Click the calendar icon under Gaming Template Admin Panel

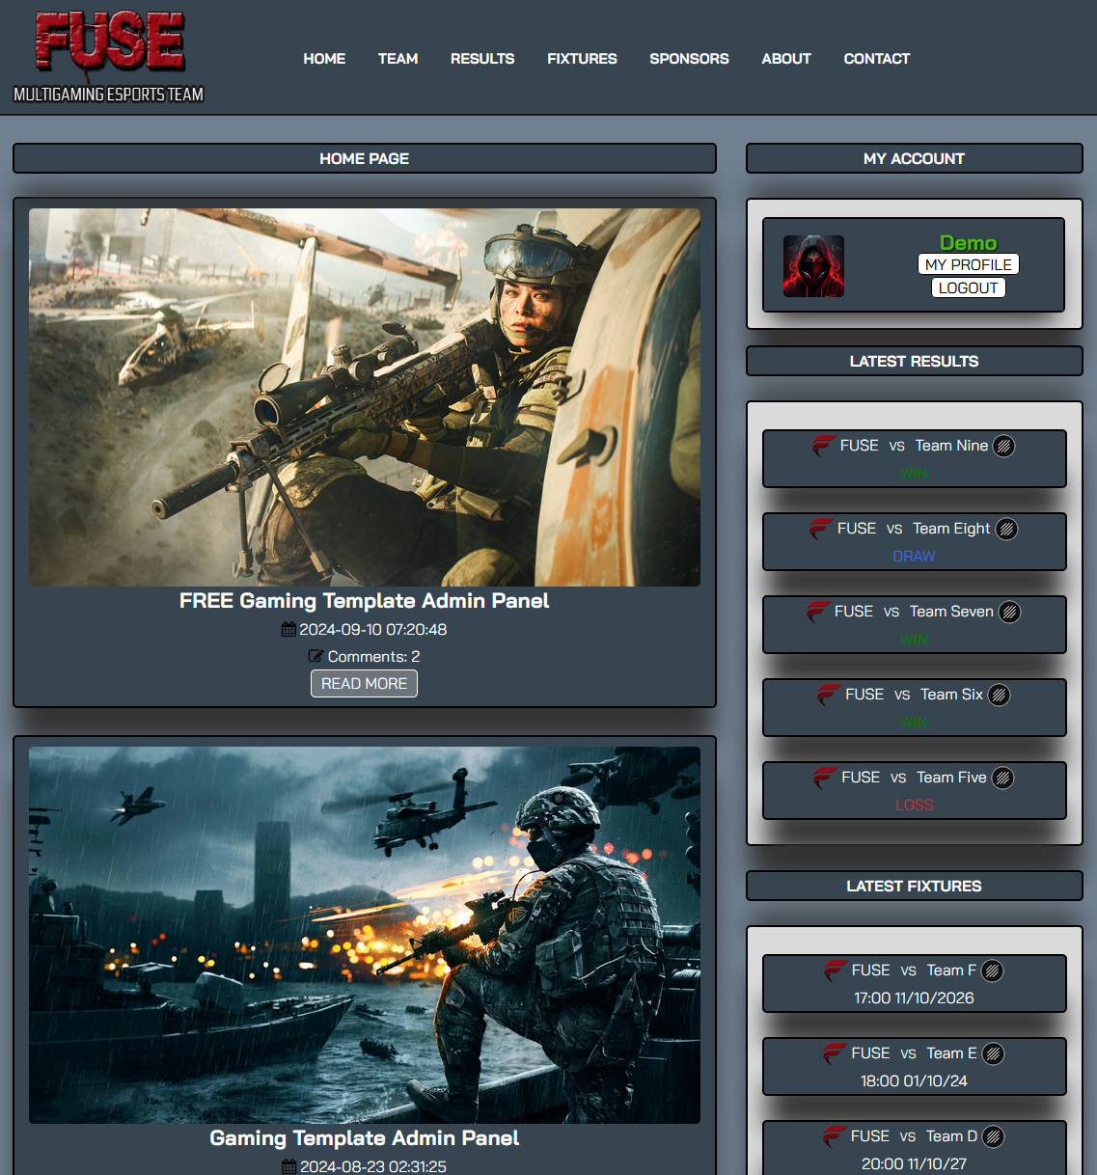coord(288,1166)
